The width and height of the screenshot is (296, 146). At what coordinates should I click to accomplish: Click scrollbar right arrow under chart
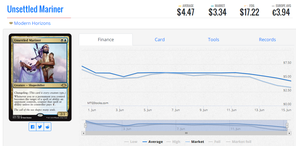[290, 133]
